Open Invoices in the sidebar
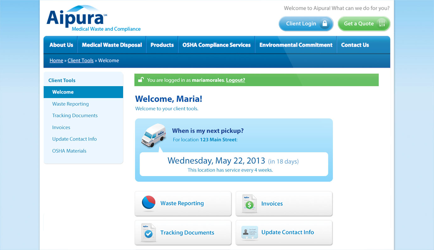This screenshot has width=434, height=250. (61, 128)
